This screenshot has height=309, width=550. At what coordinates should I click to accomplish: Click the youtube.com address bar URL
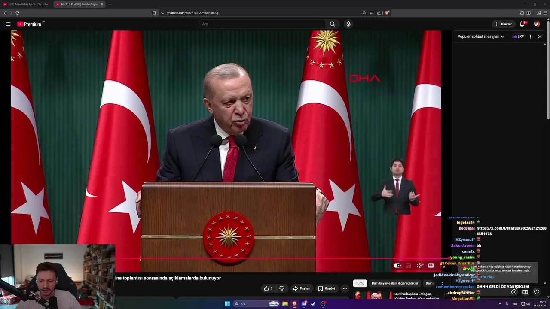coord(192,13)
